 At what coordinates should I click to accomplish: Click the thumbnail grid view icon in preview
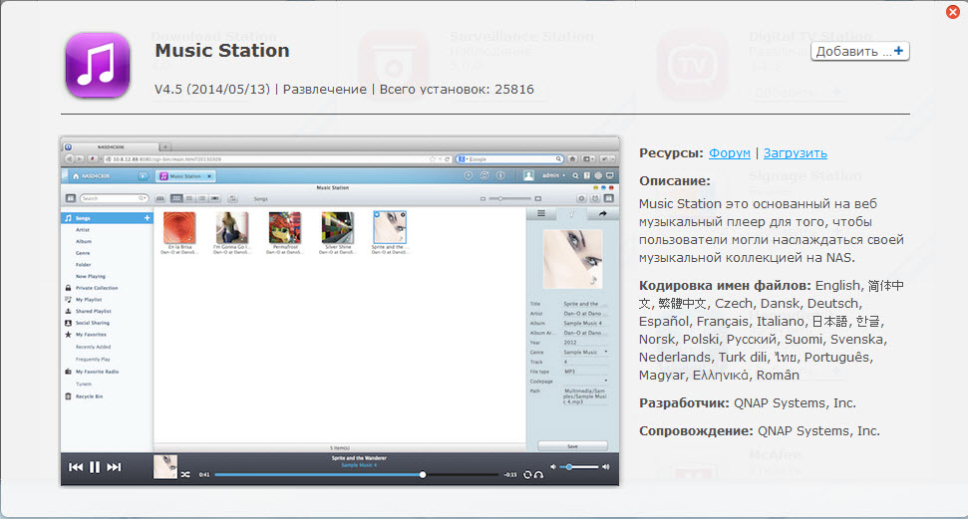coord(176,198)
